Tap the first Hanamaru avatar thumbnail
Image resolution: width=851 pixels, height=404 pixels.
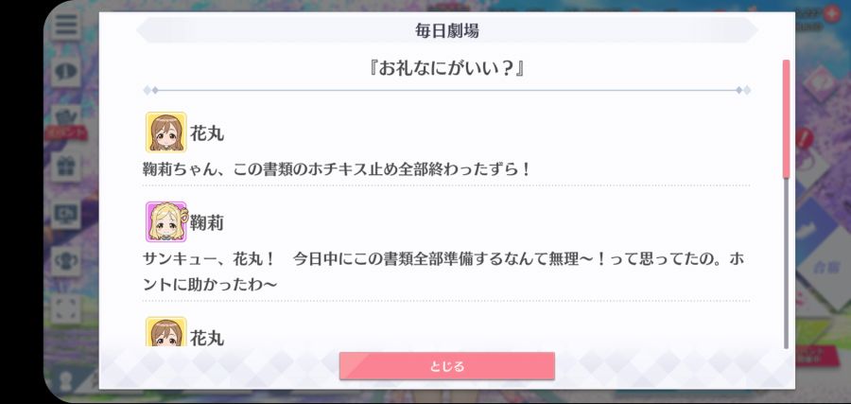(166, 132)
